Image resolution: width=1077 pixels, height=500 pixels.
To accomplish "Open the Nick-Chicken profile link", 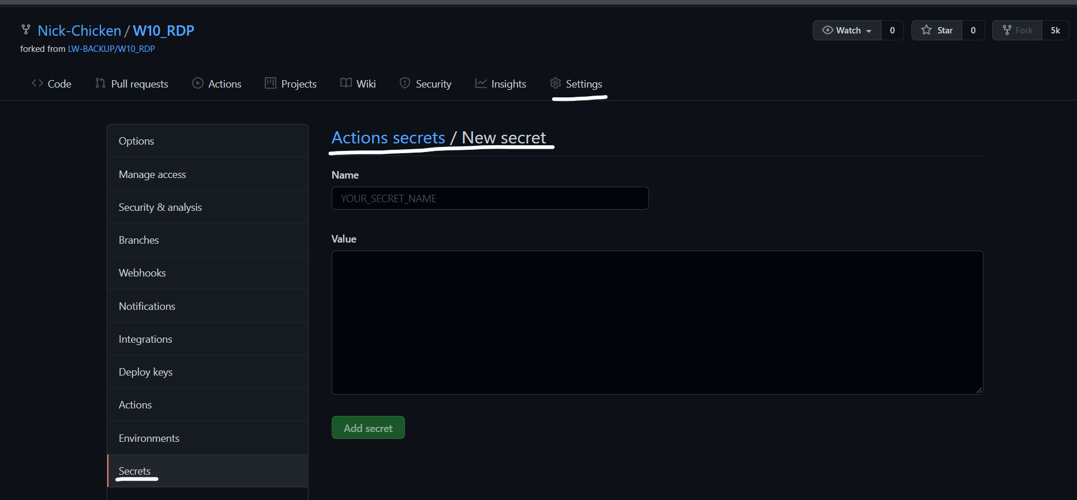I will click(x=80, y=31).
